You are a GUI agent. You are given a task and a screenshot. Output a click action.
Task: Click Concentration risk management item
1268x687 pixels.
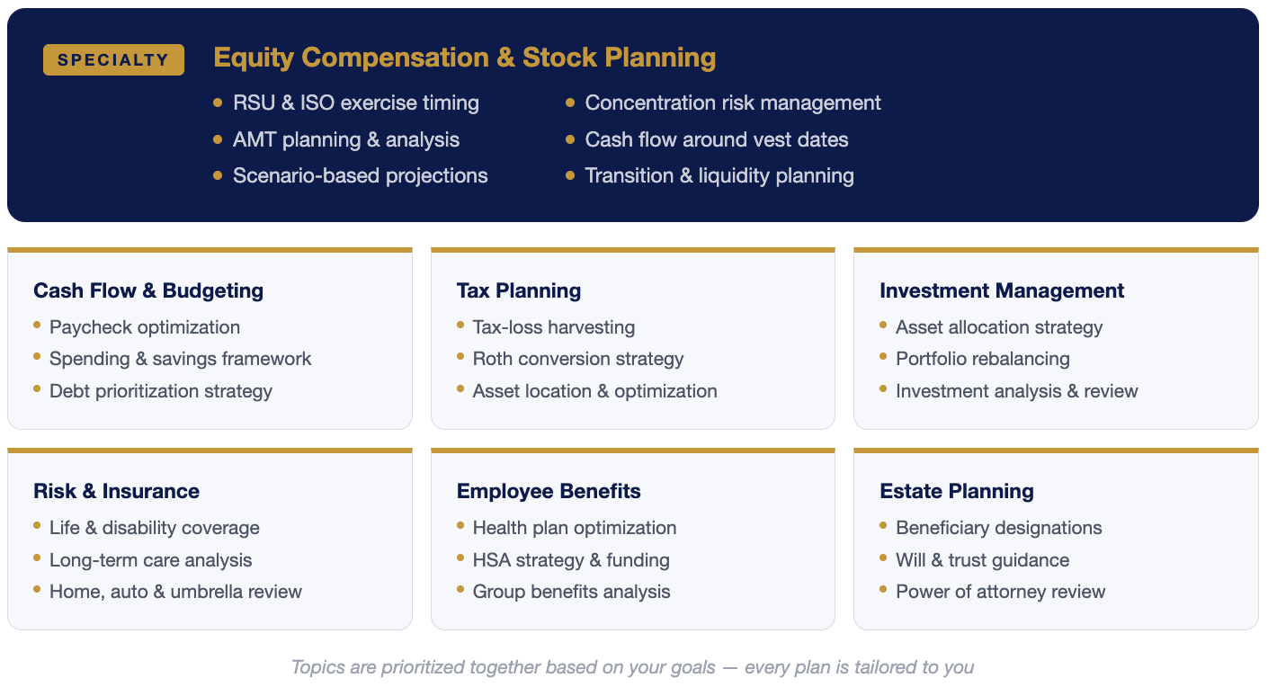(733, 103)
